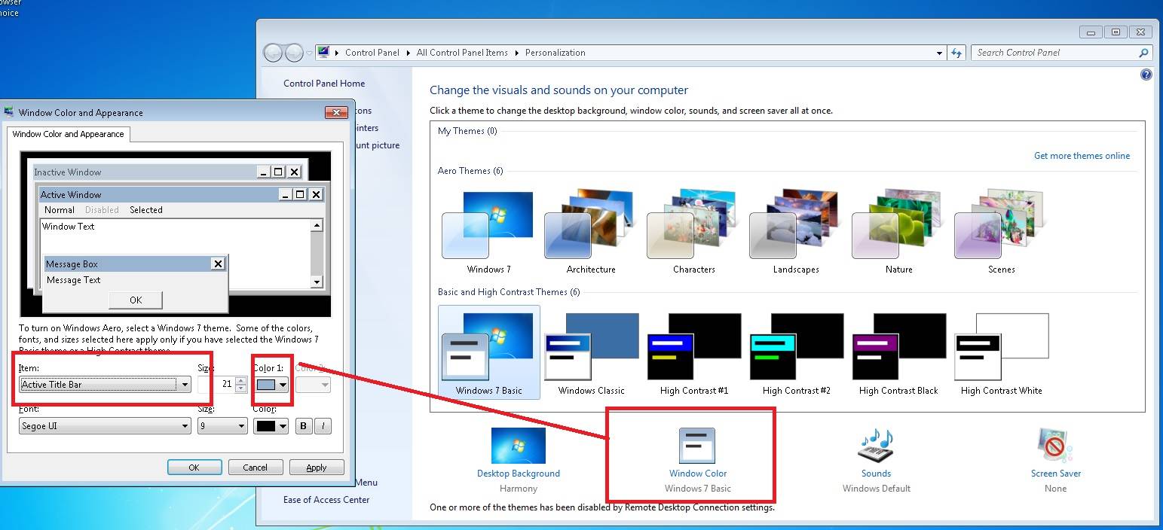This screenshot has width=1163, height=530.
Task: Click the Control Panel address bar icon
Action: [323, 53]
